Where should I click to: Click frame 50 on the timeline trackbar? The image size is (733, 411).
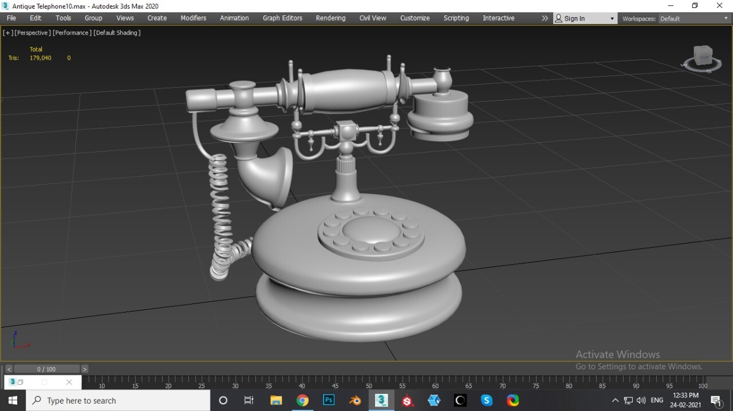[369, 385]
